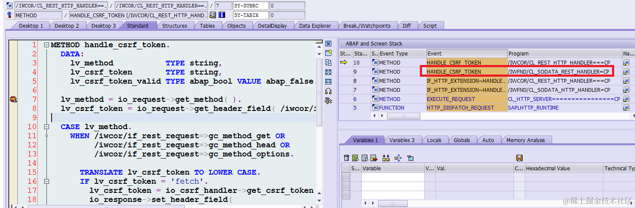This screenshot has height=208, width=635.
Task: Click the new tool icon with star
Action: pos(328,53)
